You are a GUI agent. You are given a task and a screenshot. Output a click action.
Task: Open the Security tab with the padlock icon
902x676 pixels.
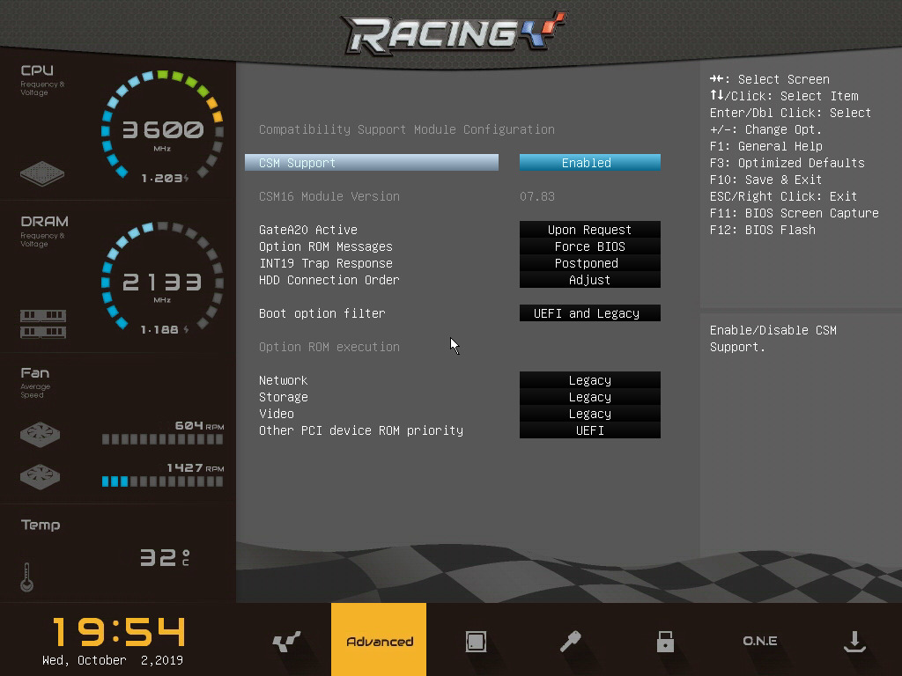[x=665, y=641]
